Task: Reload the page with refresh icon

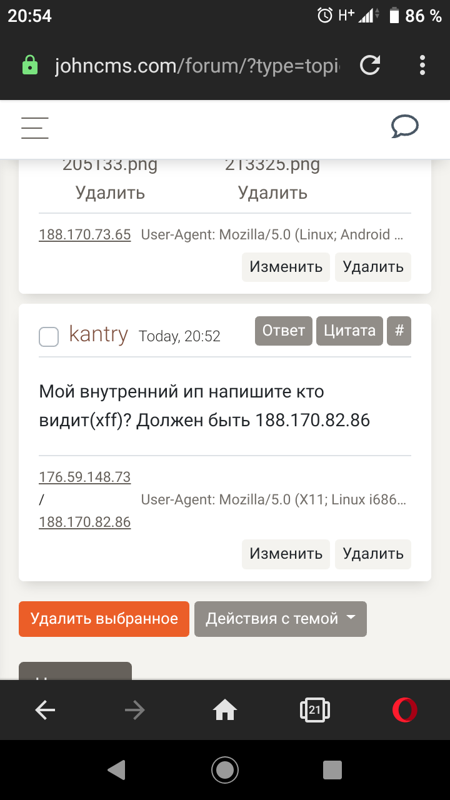Action: (x=370, y=65)
